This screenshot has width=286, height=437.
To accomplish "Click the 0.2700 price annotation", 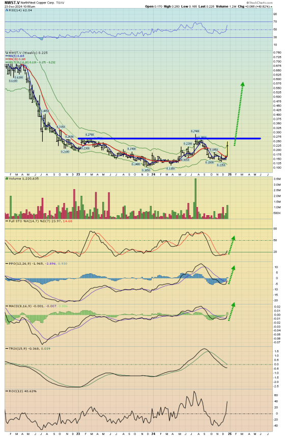I will (89, 135).
